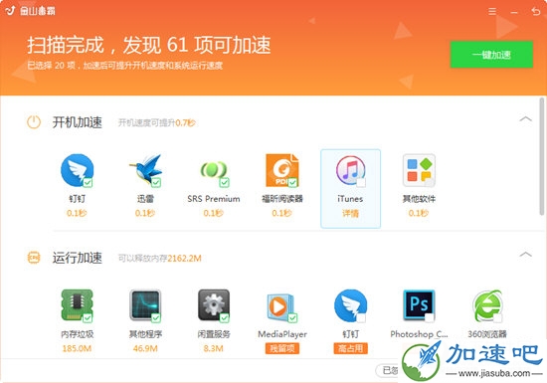Open the iTunes 详情 link
The width and height of the screenshot is (547, 383).
tap(351, 213)
